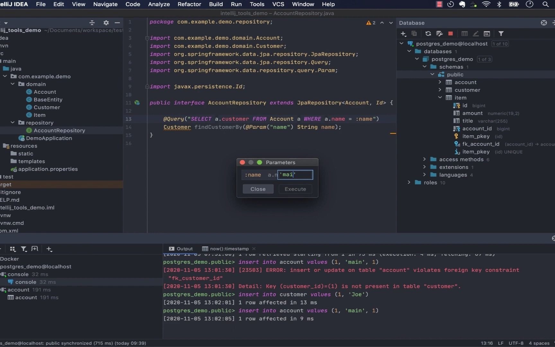
Task: Expand the customer table node
Action: pyautogui.click(x=440, y=90)
